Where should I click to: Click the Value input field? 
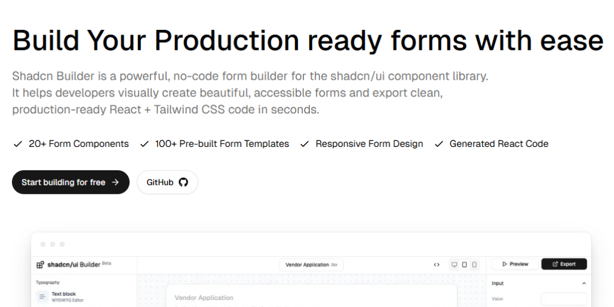564,299
